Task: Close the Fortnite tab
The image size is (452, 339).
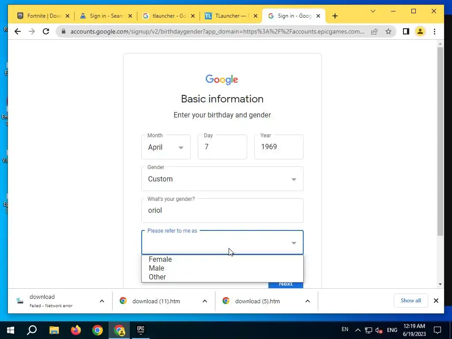Action: tap(68, 16)
